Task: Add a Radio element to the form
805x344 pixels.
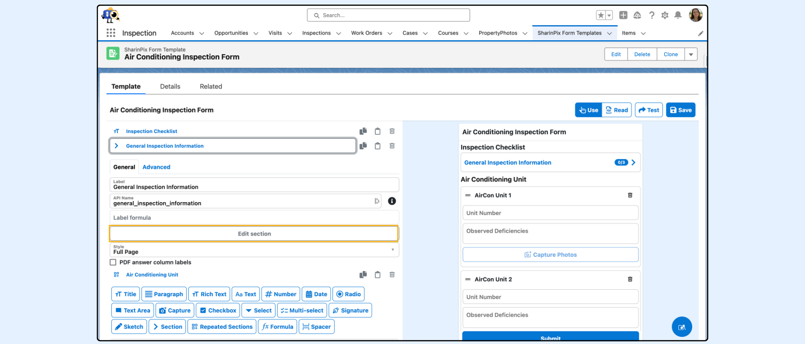Action: click(x=348, y=294)
